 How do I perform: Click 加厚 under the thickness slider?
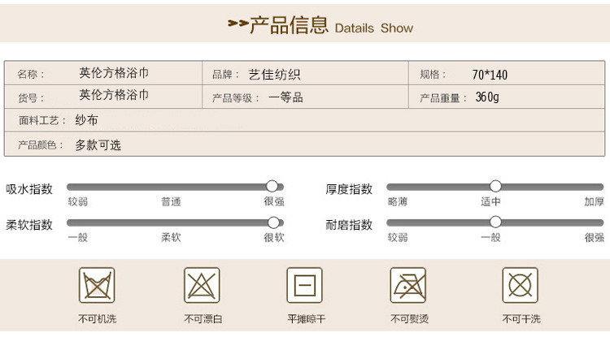coord(594,201)
